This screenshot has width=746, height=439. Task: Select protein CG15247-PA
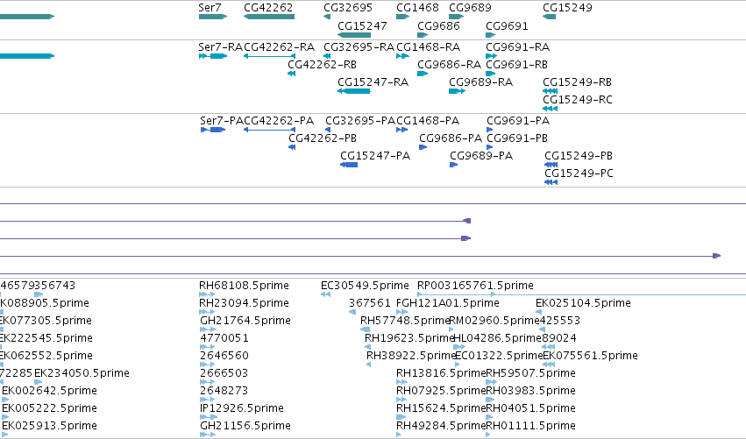[375, 156]
